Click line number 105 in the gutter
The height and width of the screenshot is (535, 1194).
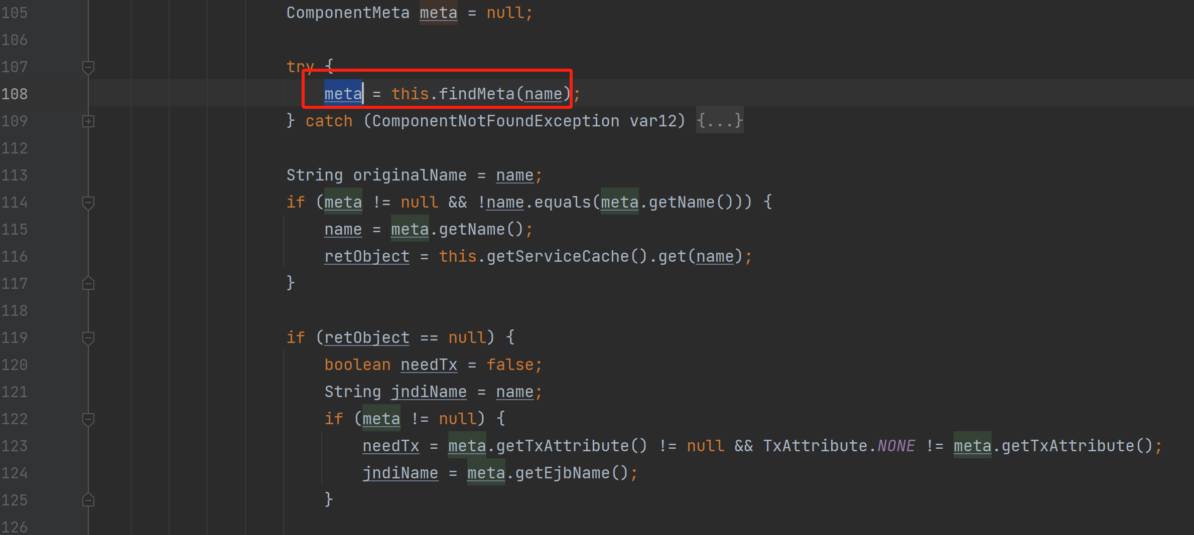point(15,13)
